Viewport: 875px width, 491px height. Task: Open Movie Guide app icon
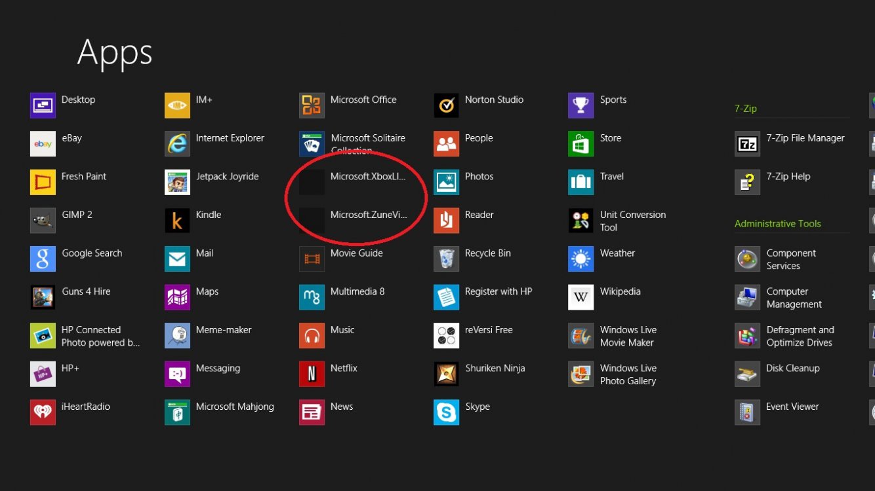(x=312, y=259)
